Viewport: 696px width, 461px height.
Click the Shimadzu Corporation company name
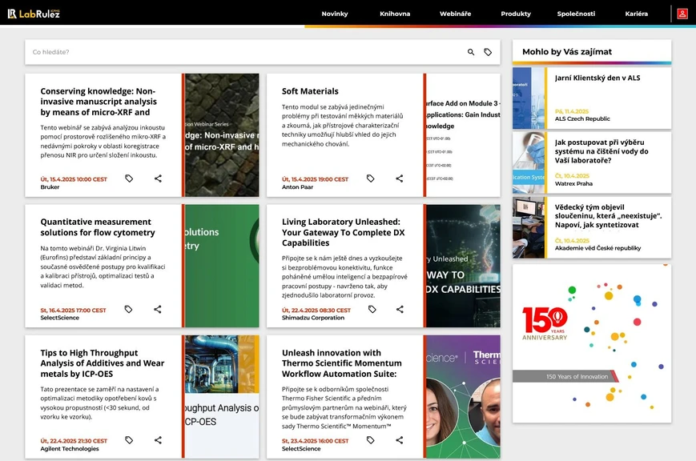click(313, 318)
